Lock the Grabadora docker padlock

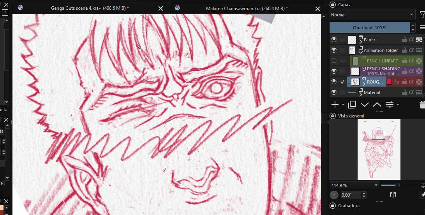tap(332, 206)
